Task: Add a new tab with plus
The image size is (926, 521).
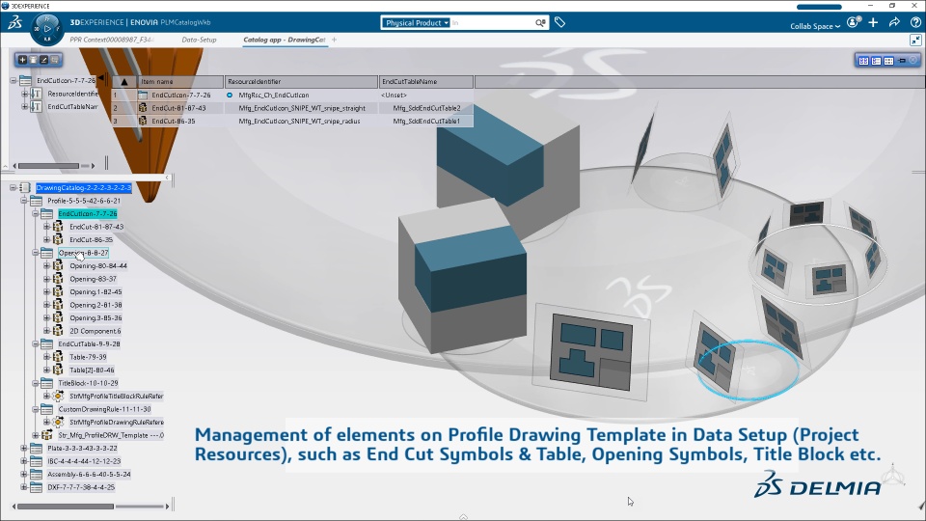Action: 335,40
